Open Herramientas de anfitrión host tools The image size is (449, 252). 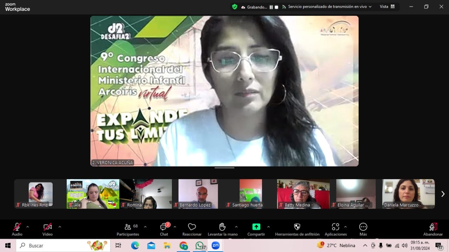click(x=297, y=229)
